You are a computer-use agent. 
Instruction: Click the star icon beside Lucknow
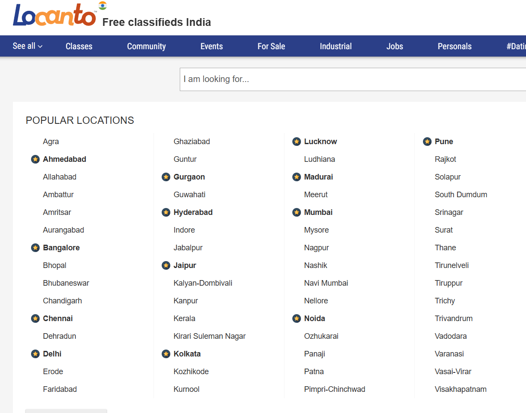click(x=297, y=142)
